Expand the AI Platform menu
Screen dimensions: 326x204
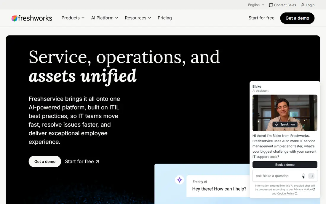pyautogui.click(x=105, y=18)
